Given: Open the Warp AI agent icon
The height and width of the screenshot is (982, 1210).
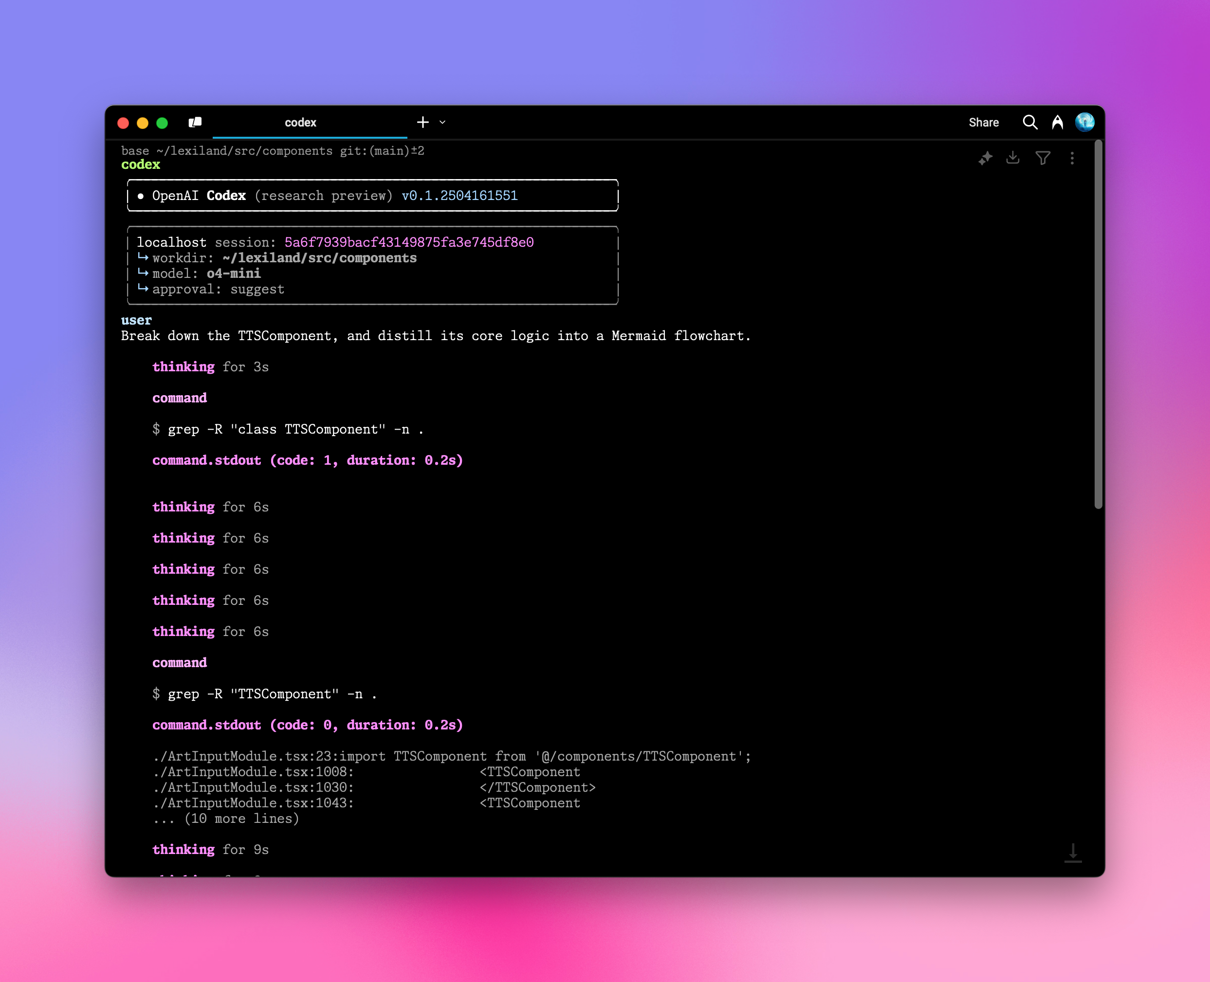Looking at the screenshot, I should pos(1057,122).
